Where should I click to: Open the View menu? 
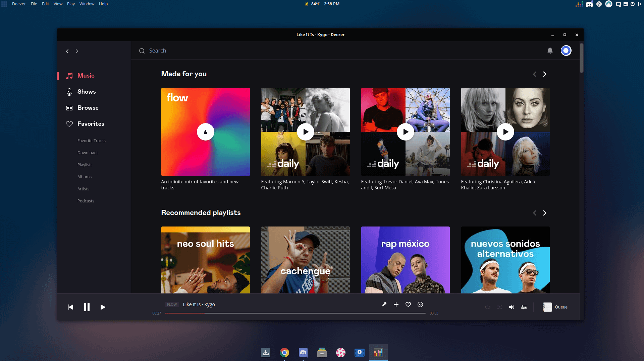[58, 4]
